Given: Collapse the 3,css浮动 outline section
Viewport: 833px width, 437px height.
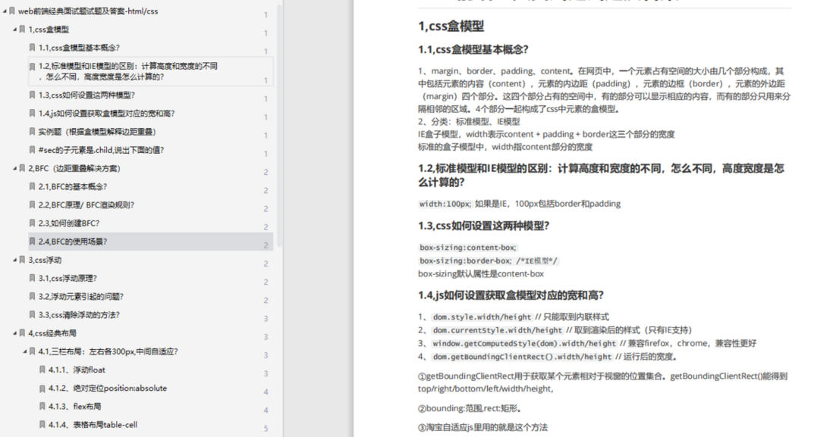Looking at the screenshot, I should pyautogui.click(x=14, y=260).
